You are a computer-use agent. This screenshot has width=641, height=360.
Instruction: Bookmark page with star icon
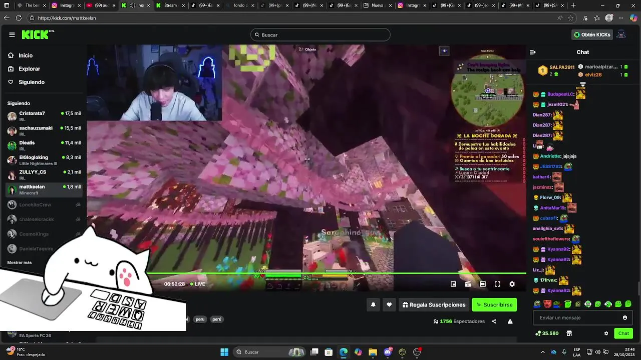point(570,17)
